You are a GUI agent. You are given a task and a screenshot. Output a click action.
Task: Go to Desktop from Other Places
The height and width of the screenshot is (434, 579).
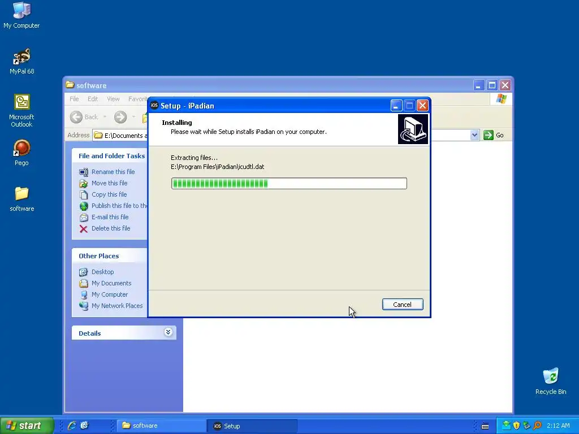(103, 272)
